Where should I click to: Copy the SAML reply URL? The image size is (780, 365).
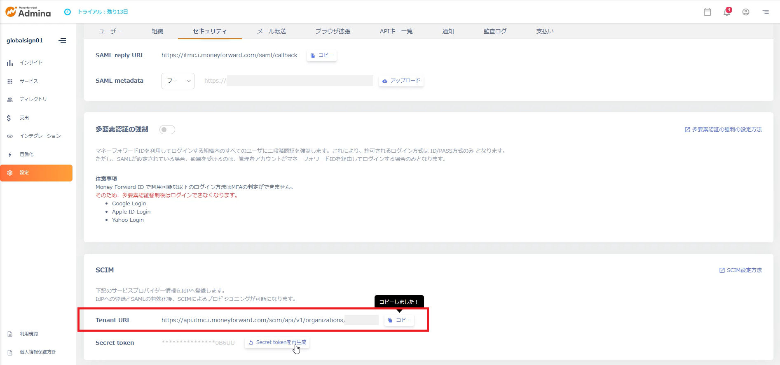coord(322,55)
